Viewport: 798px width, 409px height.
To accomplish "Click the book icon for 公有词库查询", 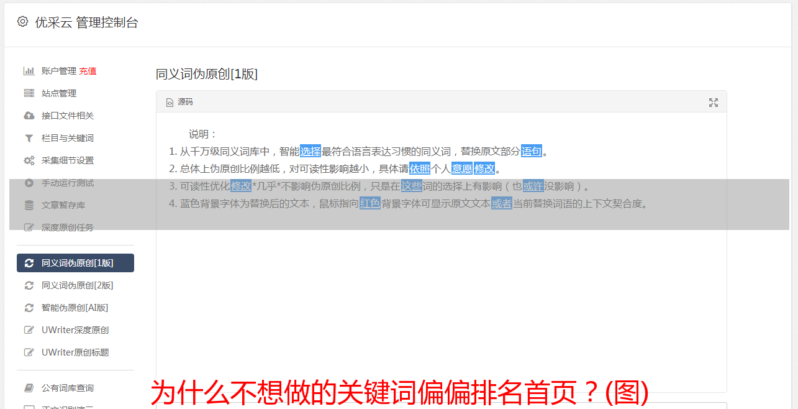I will click(29, 388).
